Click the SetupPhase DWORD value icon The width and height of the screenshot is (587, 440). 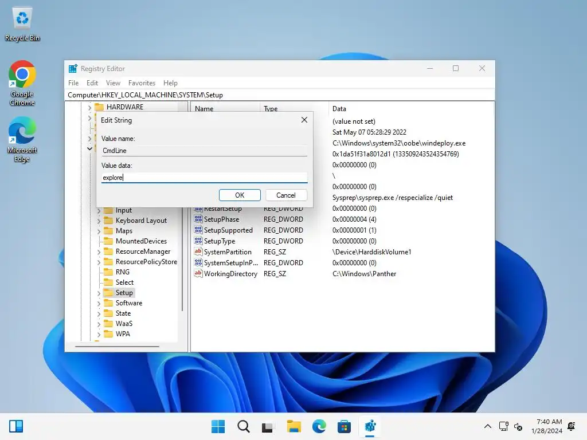pos(198,219)
